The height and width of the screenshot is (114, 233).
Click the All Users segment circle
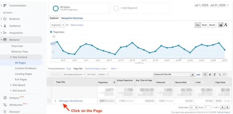point(56,9)
